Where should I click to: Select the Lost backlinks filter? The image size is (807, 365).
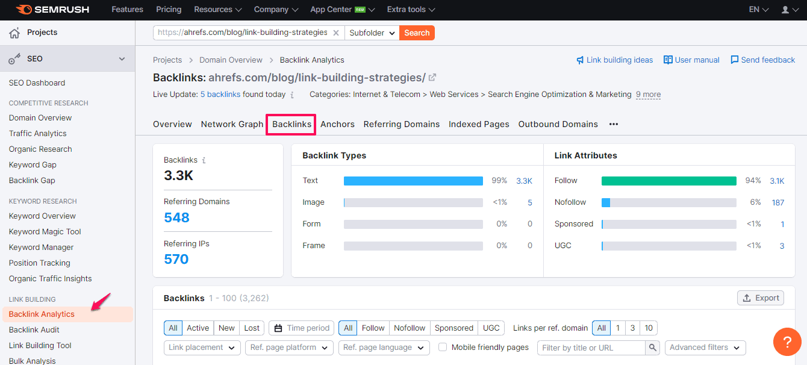(x=252, y=328)
